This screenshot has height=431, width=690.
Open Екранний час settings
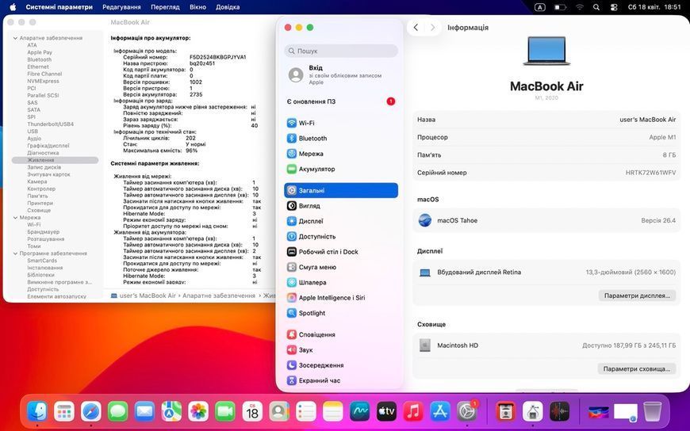click(x=340, y=381)
